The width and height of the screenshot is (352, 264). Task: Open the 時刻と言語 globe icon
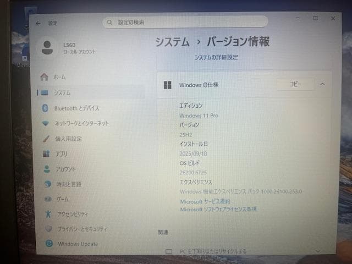[48, 184]
